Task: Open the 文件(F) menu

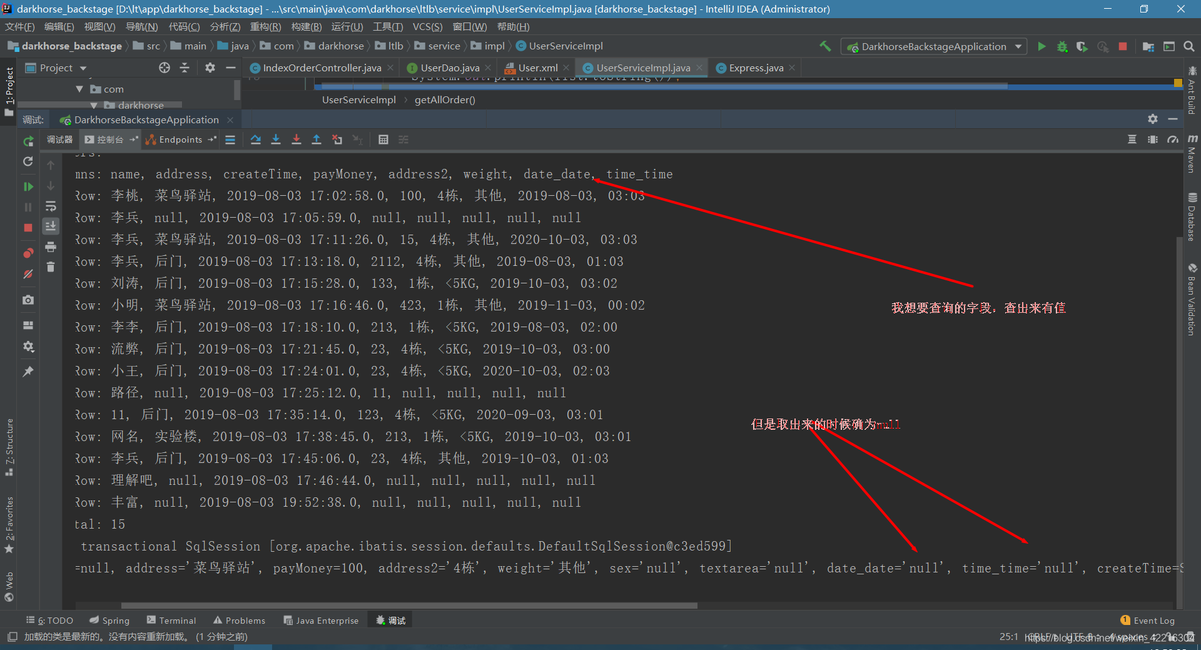Action: pyautogui.click(x=20, y=26)
